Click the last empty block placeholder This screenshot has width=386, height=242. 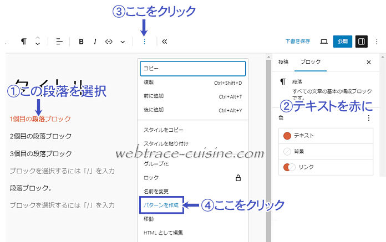click(62, 205)
